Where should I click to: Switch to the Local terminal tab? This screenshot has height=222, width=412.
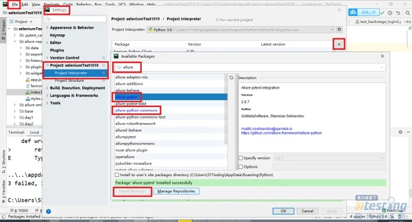(x=34, y=132)
